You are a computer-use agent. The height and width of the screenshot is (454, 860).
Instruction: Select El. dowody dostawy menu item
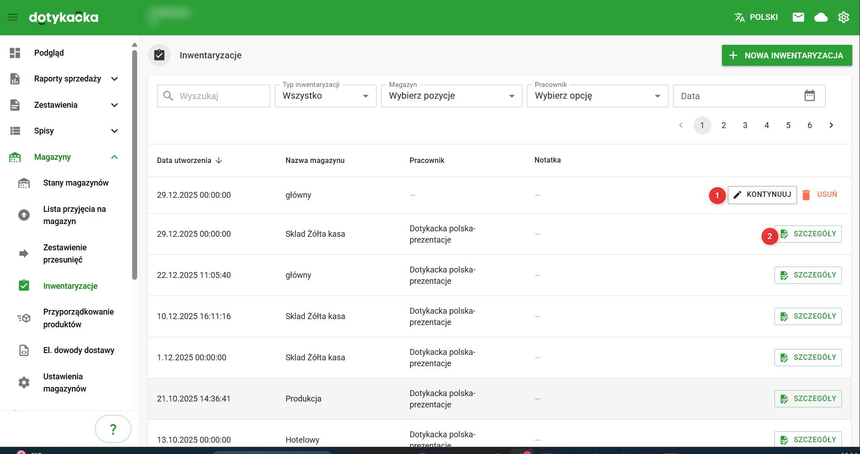point(79,350)
